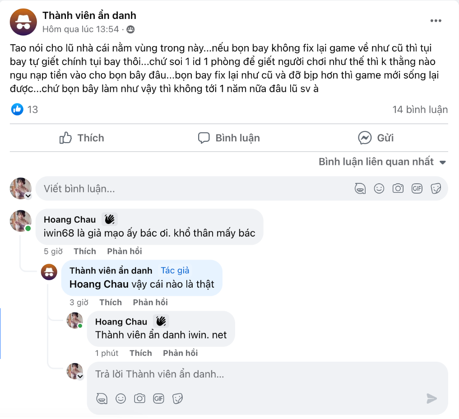Switch commenting identity via top avatar arrow
Screen dimensions: 459x419
(28, 196)
